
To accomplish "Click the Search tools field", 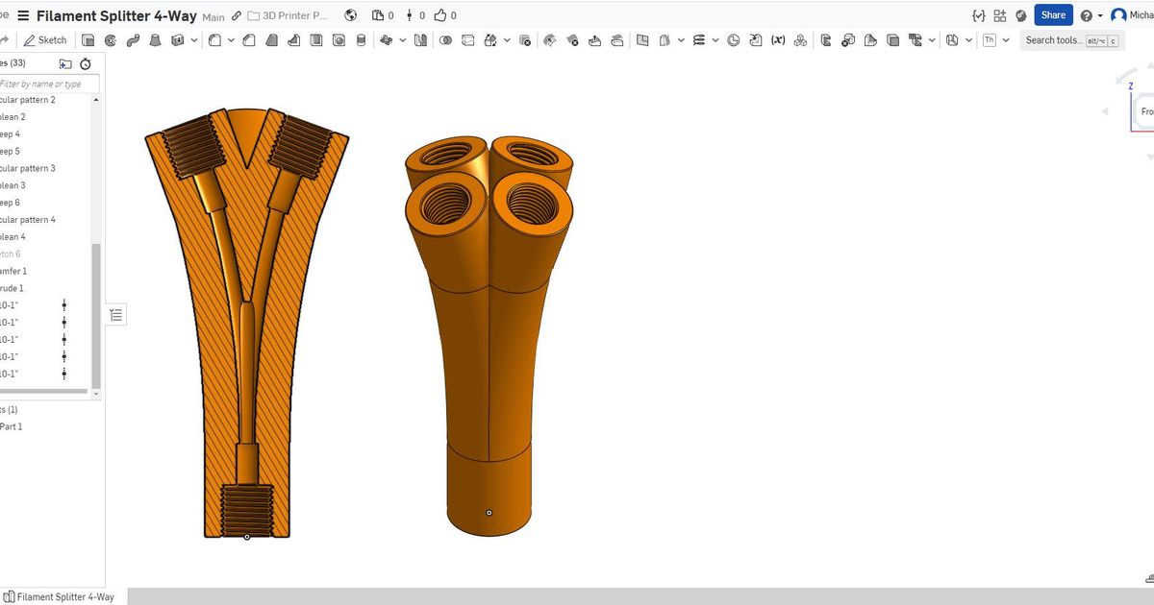I will [1053, 40].
